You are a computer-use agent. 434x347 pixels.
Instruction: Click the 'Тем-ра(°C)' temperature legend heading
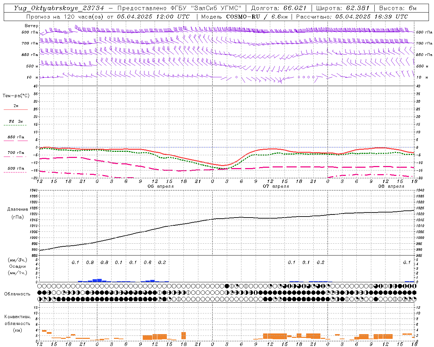(16, 96)
